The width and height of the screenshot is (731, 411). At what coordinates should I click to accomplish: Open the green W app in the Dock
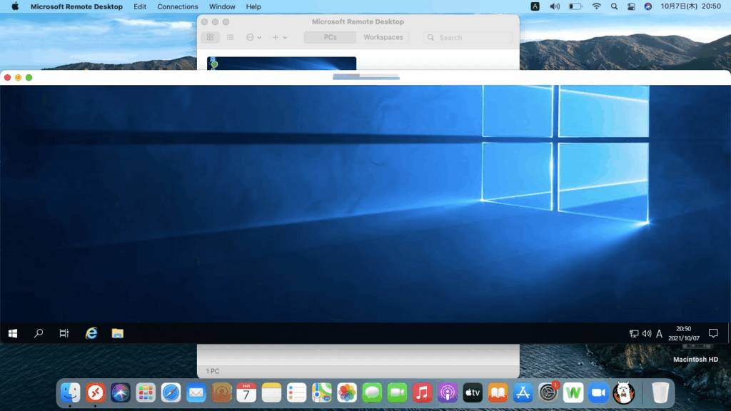(x=573, y=393)
